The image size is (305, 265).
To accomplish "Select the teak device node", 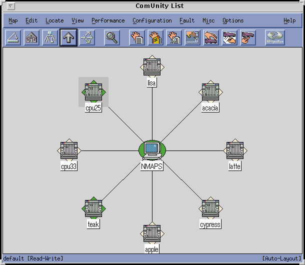I will coord(93,207).
